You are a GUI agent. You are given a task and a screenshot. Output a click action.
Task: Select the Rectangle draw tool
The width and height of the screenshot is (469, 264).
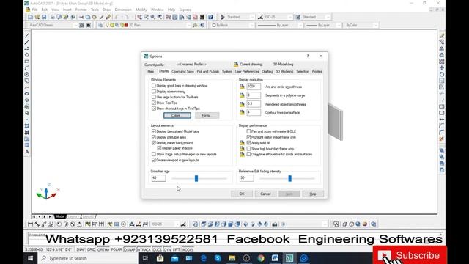pyautogui.click(x=27, y=62)
